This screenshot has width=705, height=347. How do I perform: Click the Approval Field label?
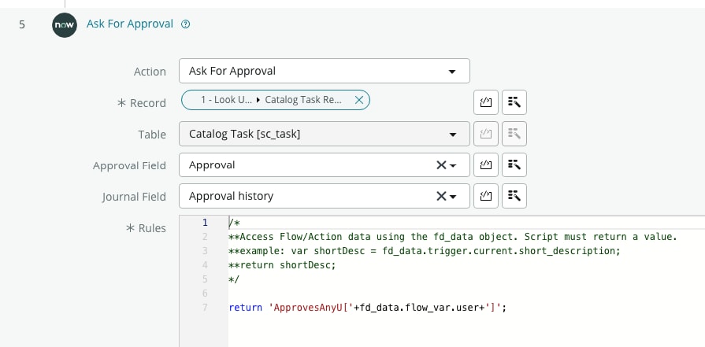(129, 166)
